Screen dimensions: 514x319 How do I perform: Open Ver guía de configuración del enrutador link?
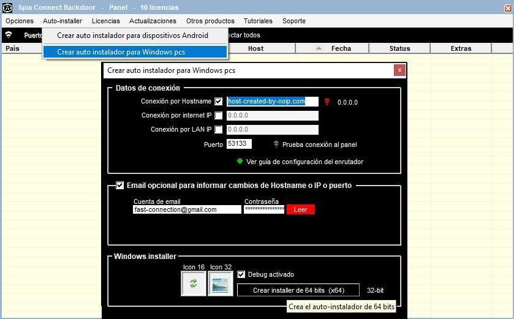(x=304, y=162)
